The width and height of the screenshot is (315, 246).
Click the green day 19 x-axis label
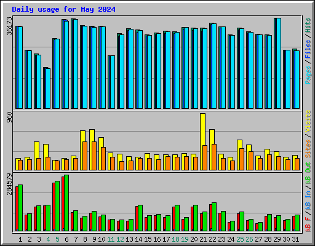coord(185,239)
